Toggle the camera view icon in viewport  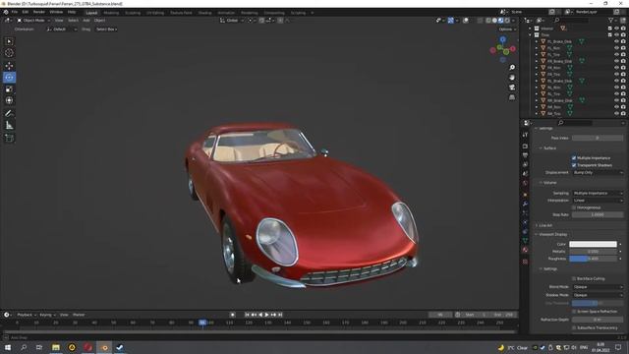(x=512, y=88)
